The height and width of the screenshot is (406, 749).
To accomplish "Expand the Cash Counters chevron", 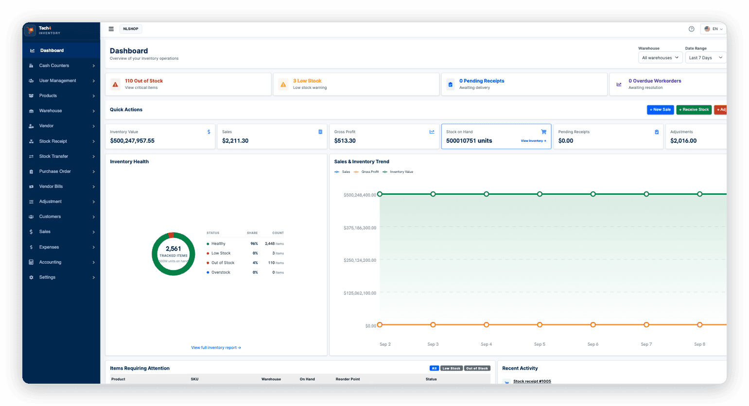I will [93, 66].
